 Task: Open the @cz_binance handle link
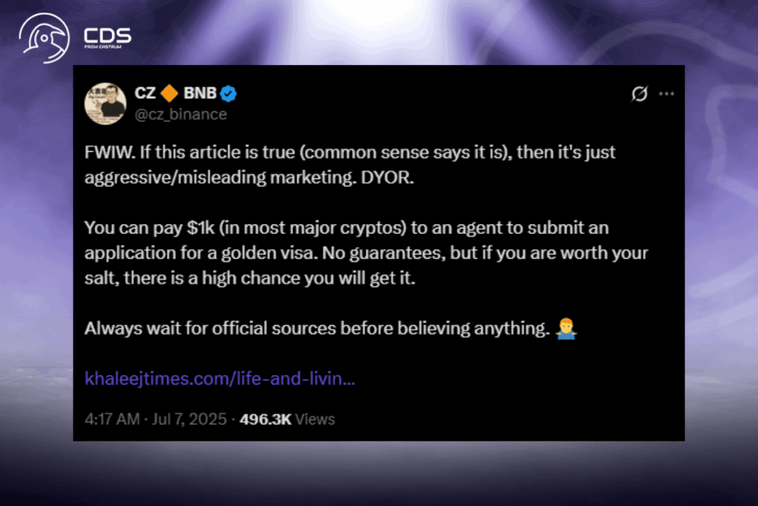pos(181,114)
